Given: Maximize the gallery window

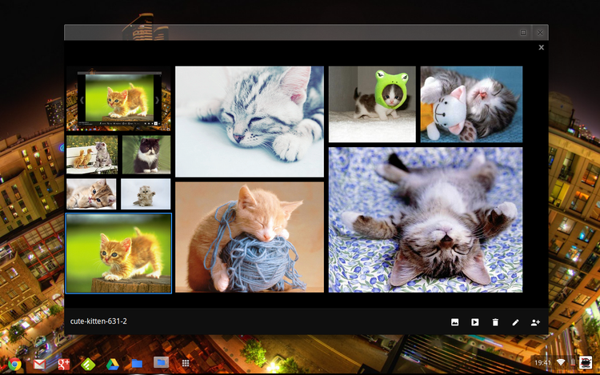Looking at the screenshot, I should pyautogui.click(x=523, y=32).
